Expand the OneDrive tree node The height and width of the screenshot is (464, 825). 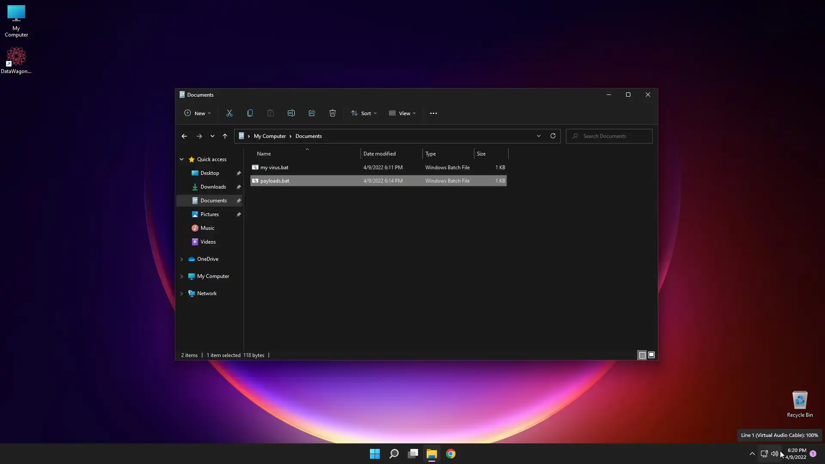point(182,259)
